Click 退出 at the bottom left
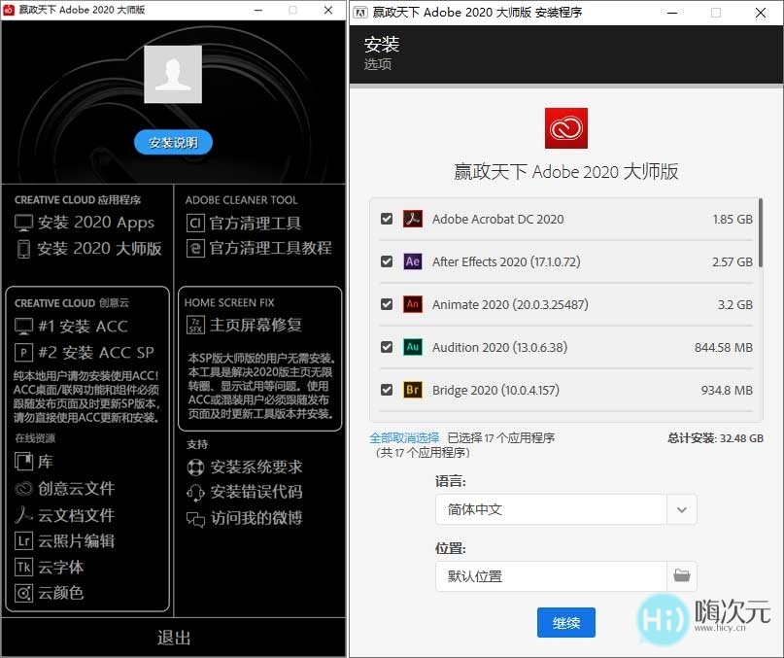This screenshot has width=784, height=658. tap(172, 639)
